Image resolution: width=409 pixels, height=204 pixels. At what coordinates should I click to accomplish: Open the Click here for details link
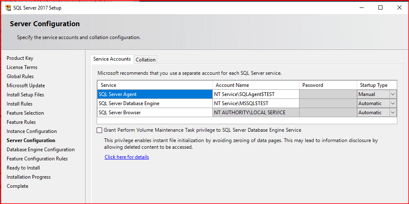coord(127,157)
